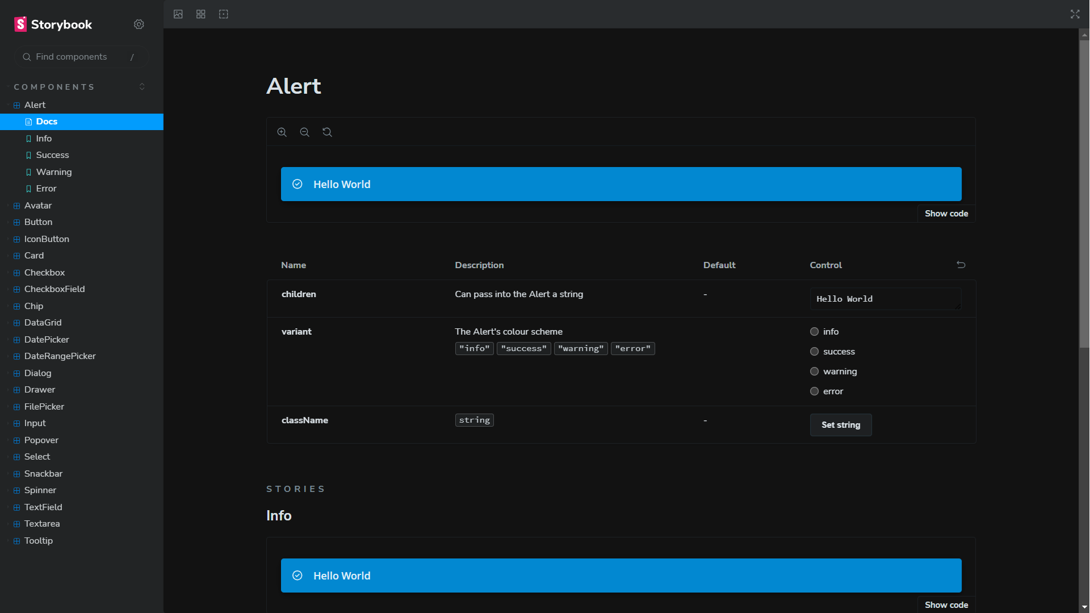Screen dimensions: 1090x613
Task: Click the apply outlines toolbar icon
Action: point(223,14)
